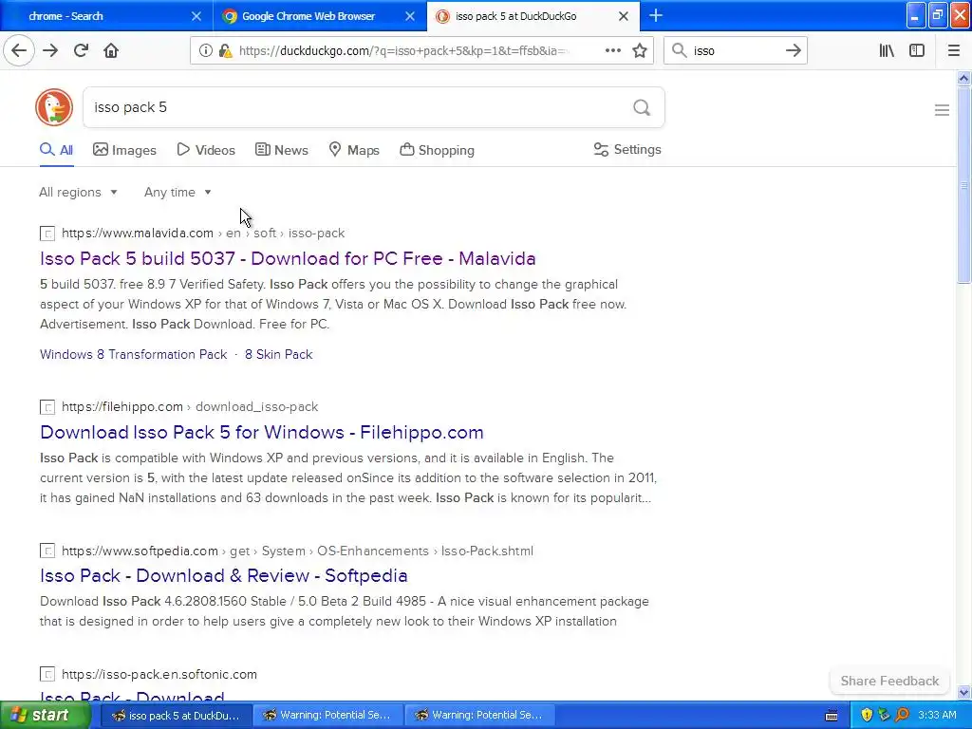Click the https://isso-pack.en.softonic.com result URL
This screenshot has height=729, width=972.
point(159,674)
